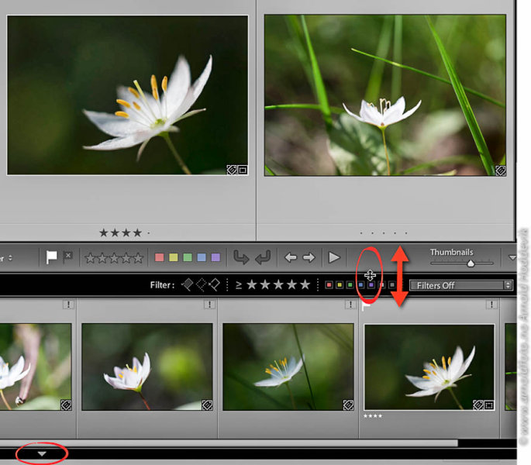The width and height of the screenshot is (531, 465).
Task: Click the pick flag on the four-star thumbnail
Action: (367, 306)
